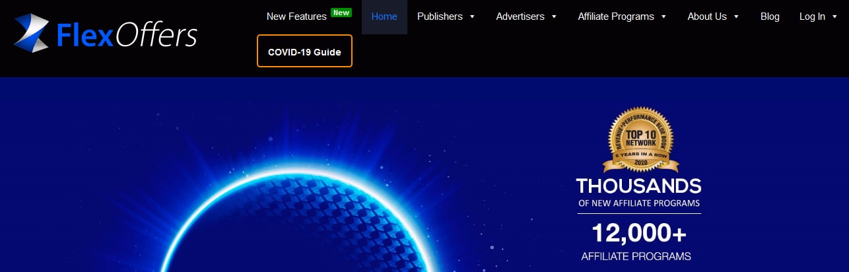The height and width of the screenshot is (272, 849).
Task: Expand the Log In dropdown arrow
Action: pyautogui.click(x=835, y=17)
